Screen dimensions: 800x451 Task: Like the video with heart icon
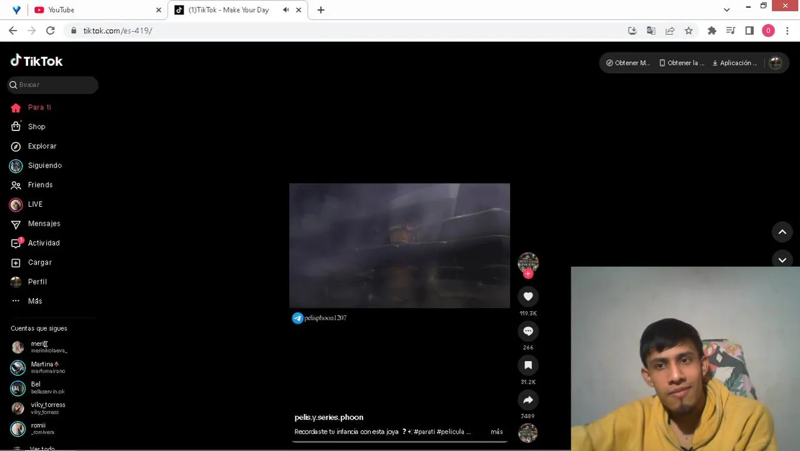pyautogui.click(x=528, y=296)
